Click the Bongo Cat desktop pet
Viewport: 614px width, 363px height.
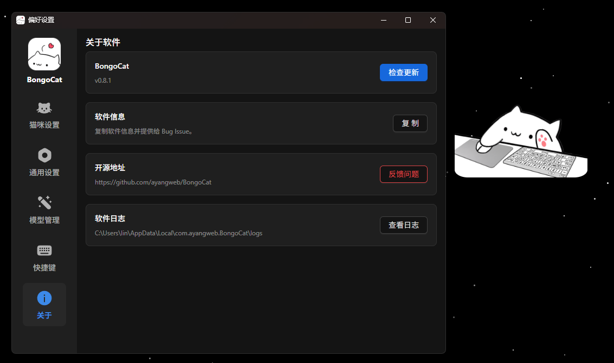pyautogui.click(x=521, y=142)
